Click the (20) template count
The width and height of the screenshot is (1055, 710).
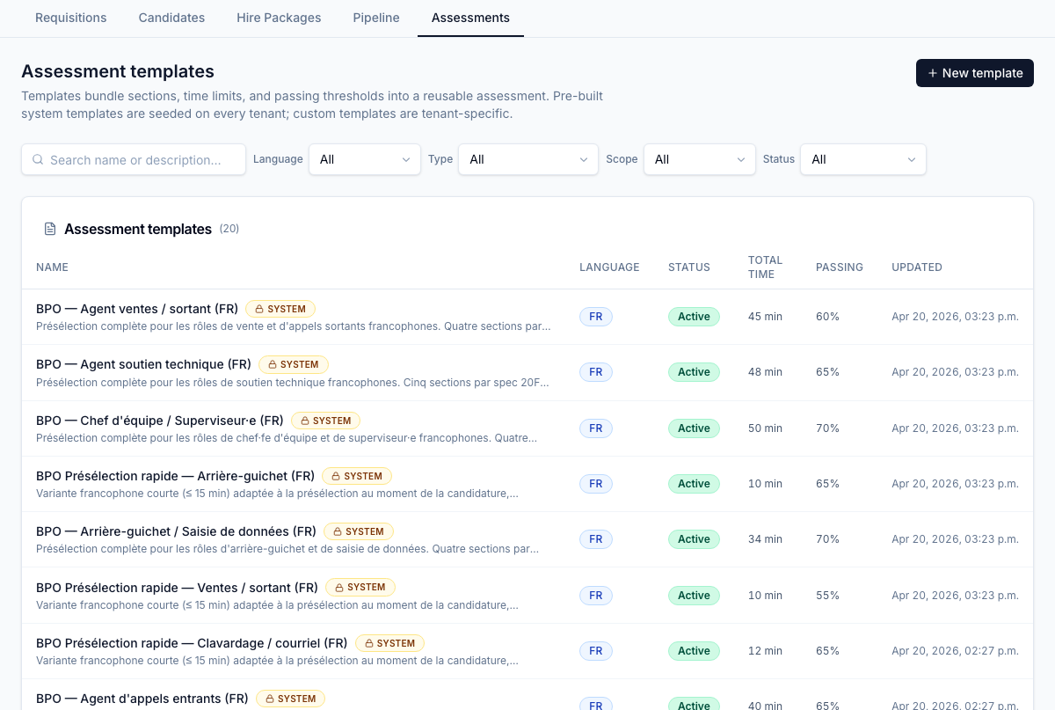pyautogui.click(x=229, y=229)
